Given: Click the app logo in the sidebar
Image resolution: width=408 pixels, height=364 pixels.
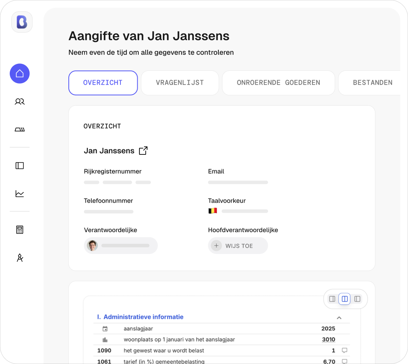Looking at the screenshot, I should 22,22.
